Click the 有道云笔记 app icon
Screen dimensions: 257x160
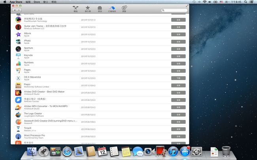click(18, 100)
